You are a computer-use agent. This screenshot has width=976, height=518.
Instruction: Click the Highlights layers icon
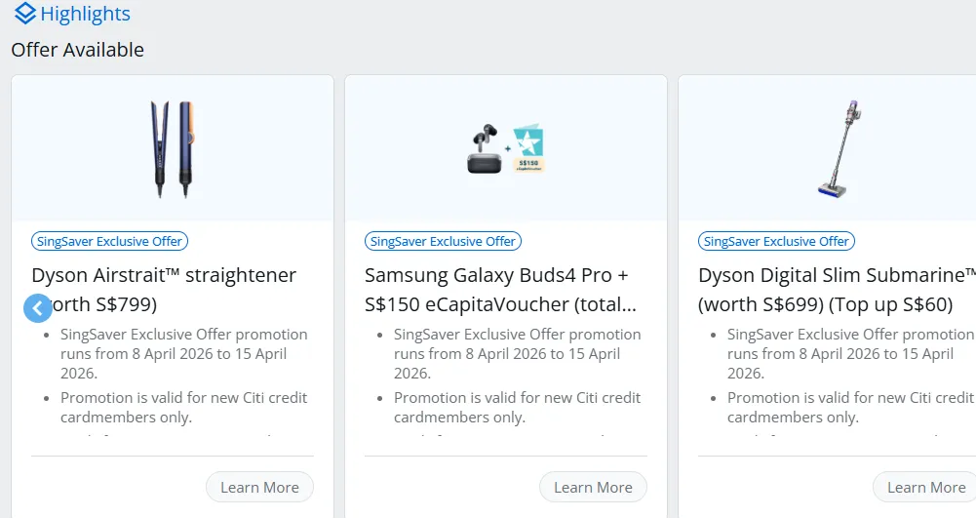pyautogui.click(x=25, y=15)
